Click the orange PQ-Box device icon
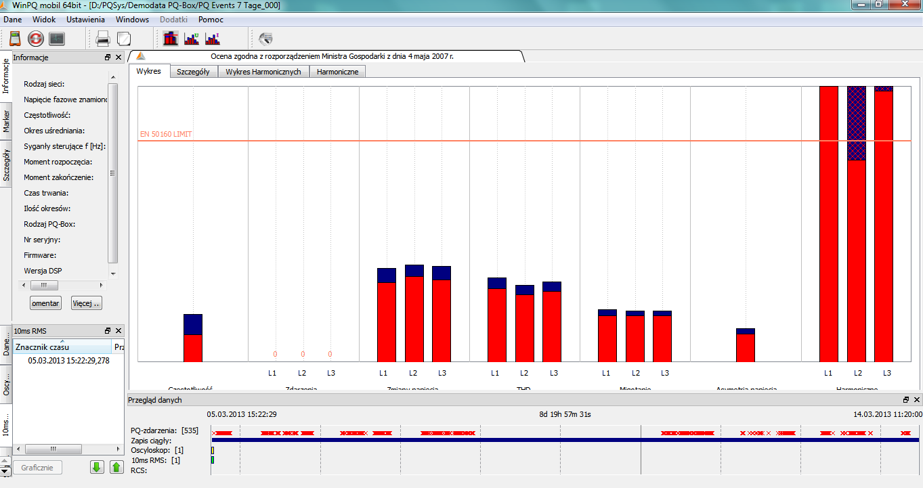Image resolution: width=923 pixels, height=488 pixels. pos(15,39)
